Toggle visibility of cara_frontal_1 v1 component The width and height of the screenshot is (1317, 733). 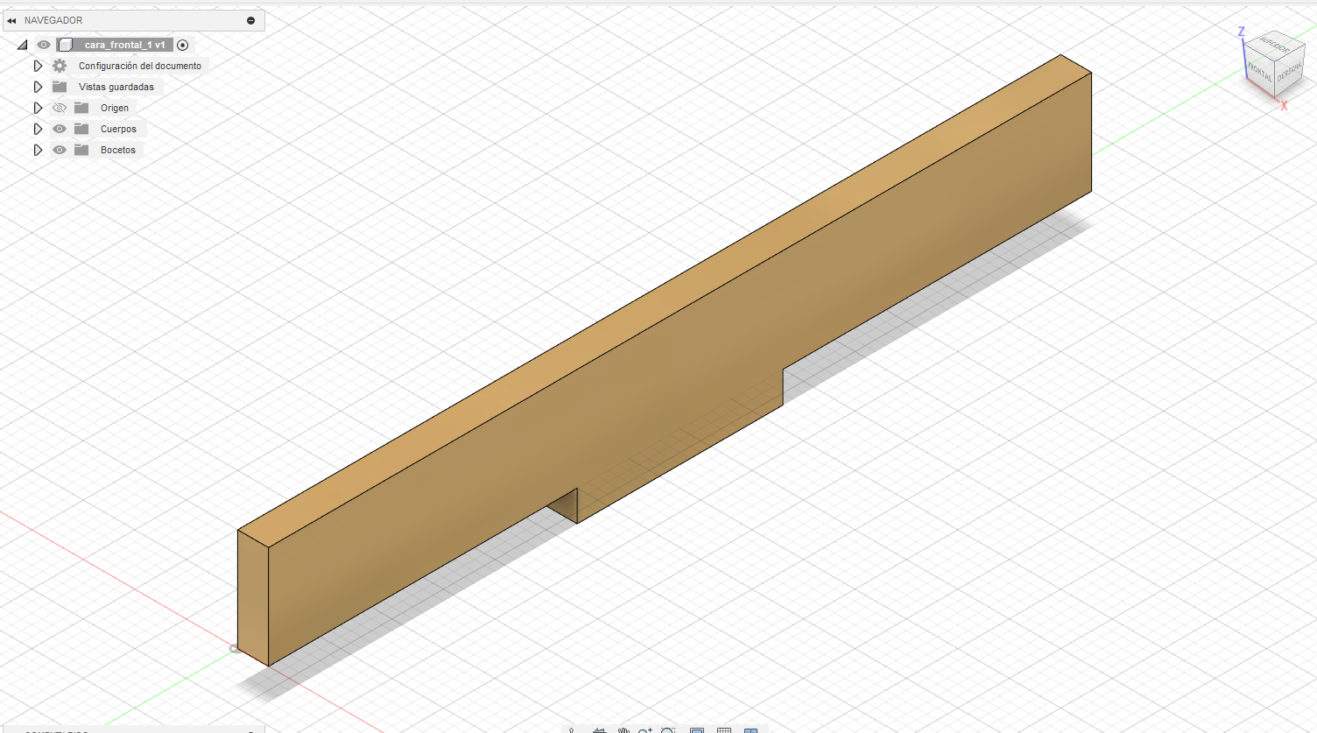43,44
